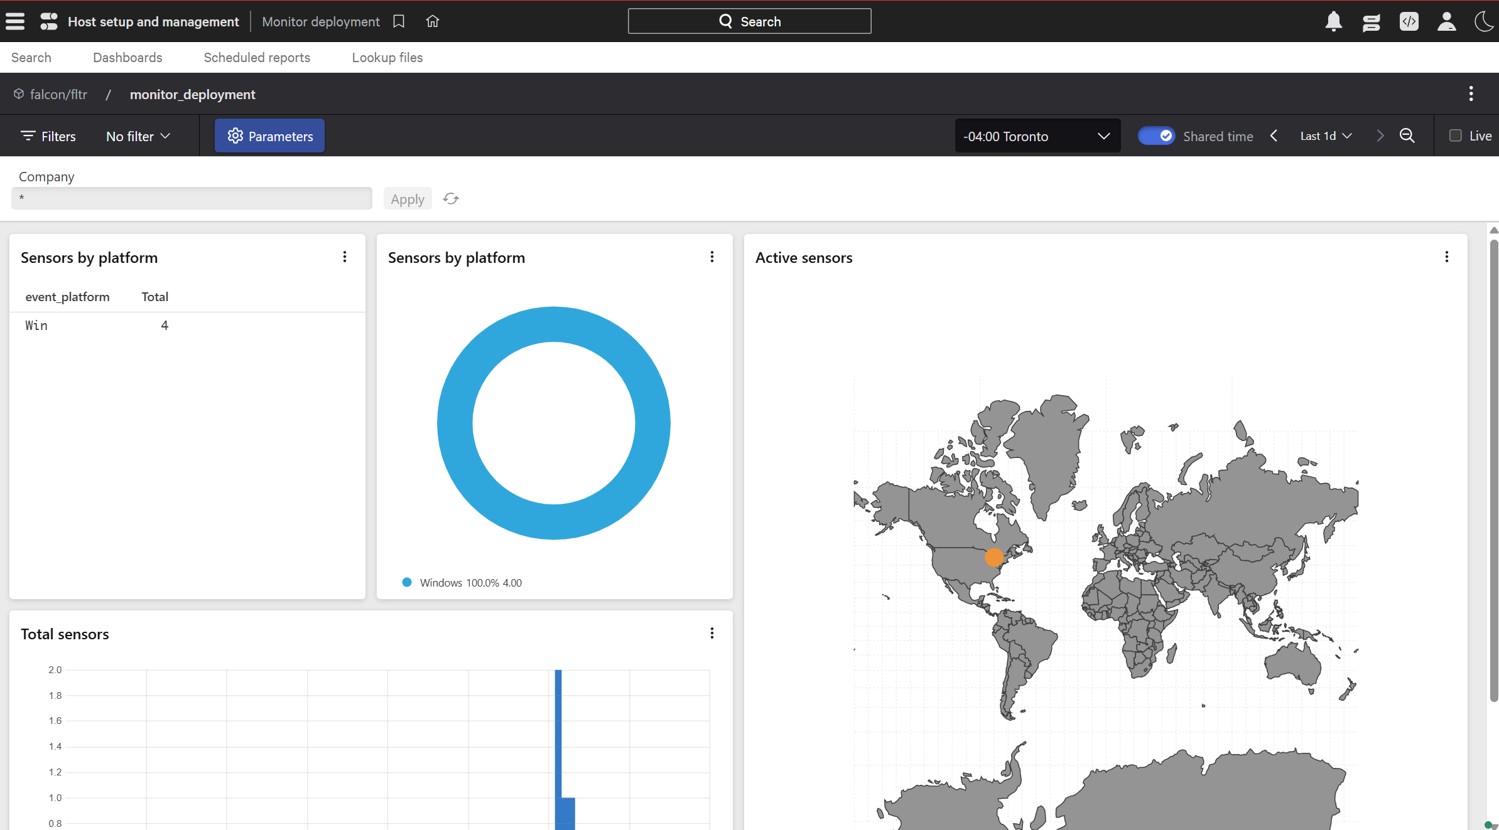
Task: Toggle the Shared time switch
Action: point(1156,136)
